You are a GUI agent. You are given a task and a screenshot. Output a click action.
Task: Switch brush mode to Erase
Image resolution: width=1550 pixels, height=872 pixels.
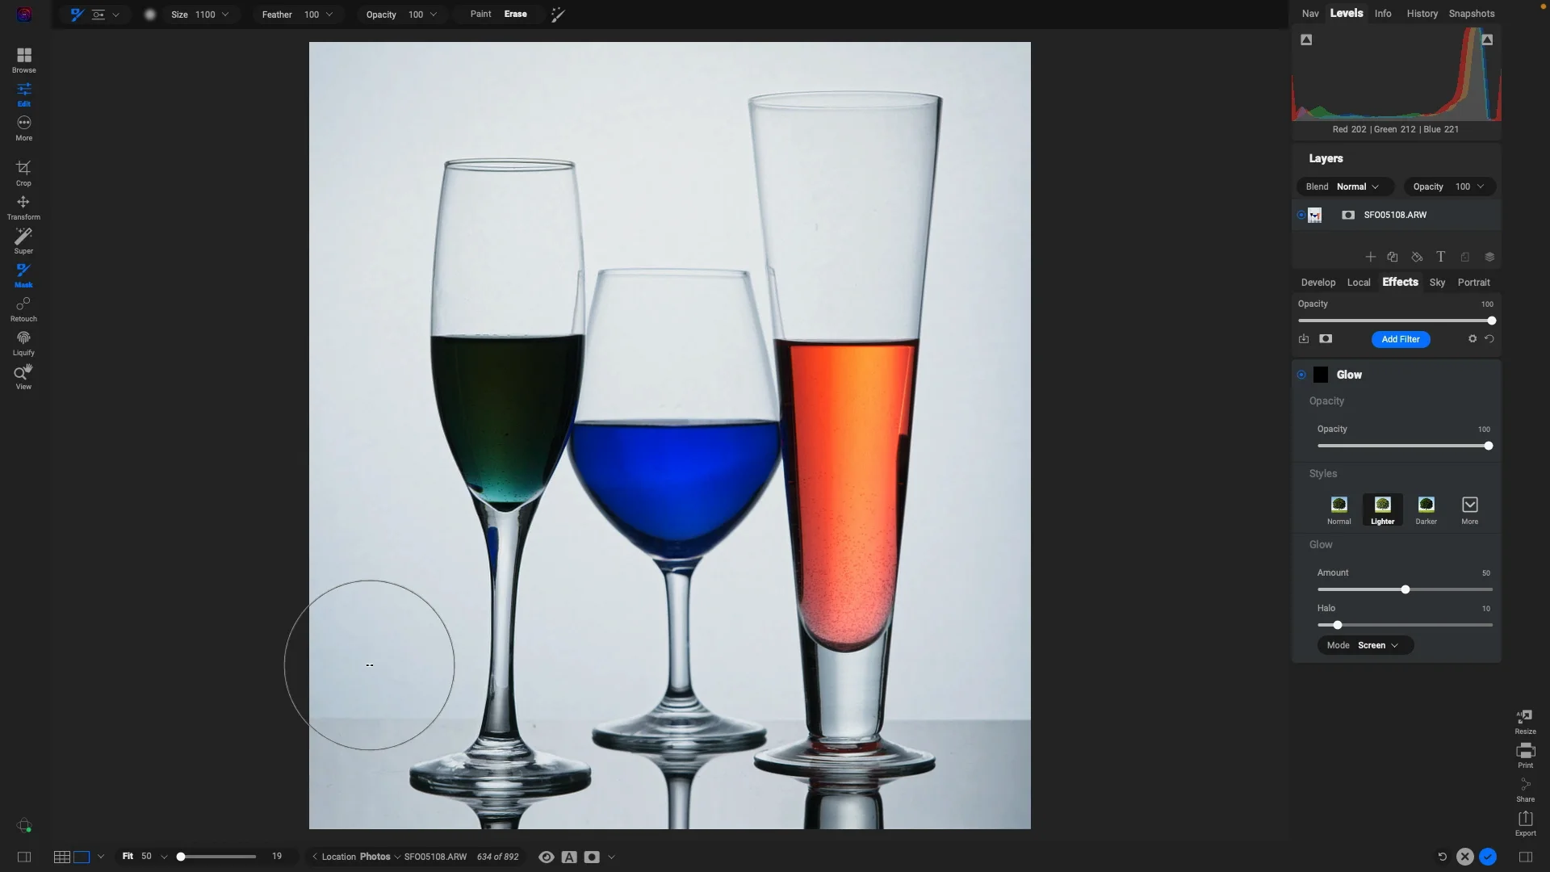coord(515,14)
